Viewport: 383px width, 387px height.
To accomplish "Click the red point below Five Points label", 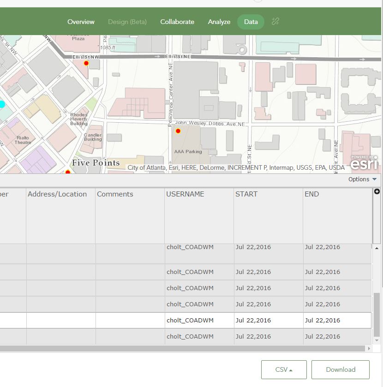I will tap(68, 172).
